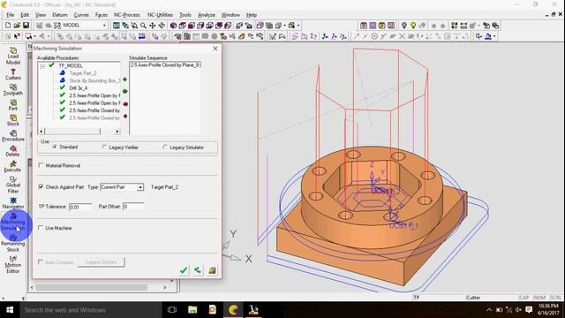Enable the Use Machine checkbox
Screen dimensions: 565x318
tap(41, 228)
